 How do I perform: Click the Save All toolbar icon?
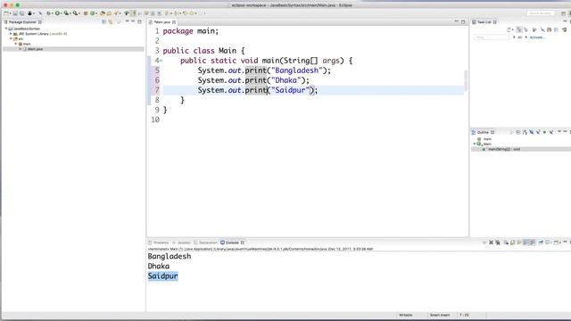coord(21,13)
